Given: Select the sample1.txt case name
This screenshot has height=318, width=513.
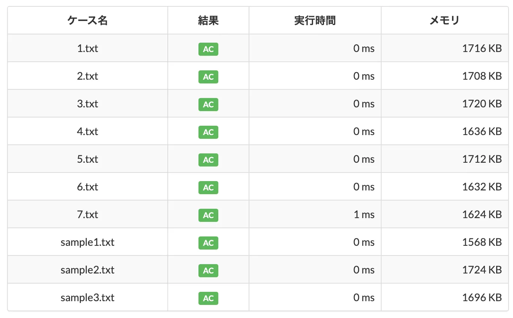Looking at the screenshot, I should pyautogui.click(x=88, y=242).
